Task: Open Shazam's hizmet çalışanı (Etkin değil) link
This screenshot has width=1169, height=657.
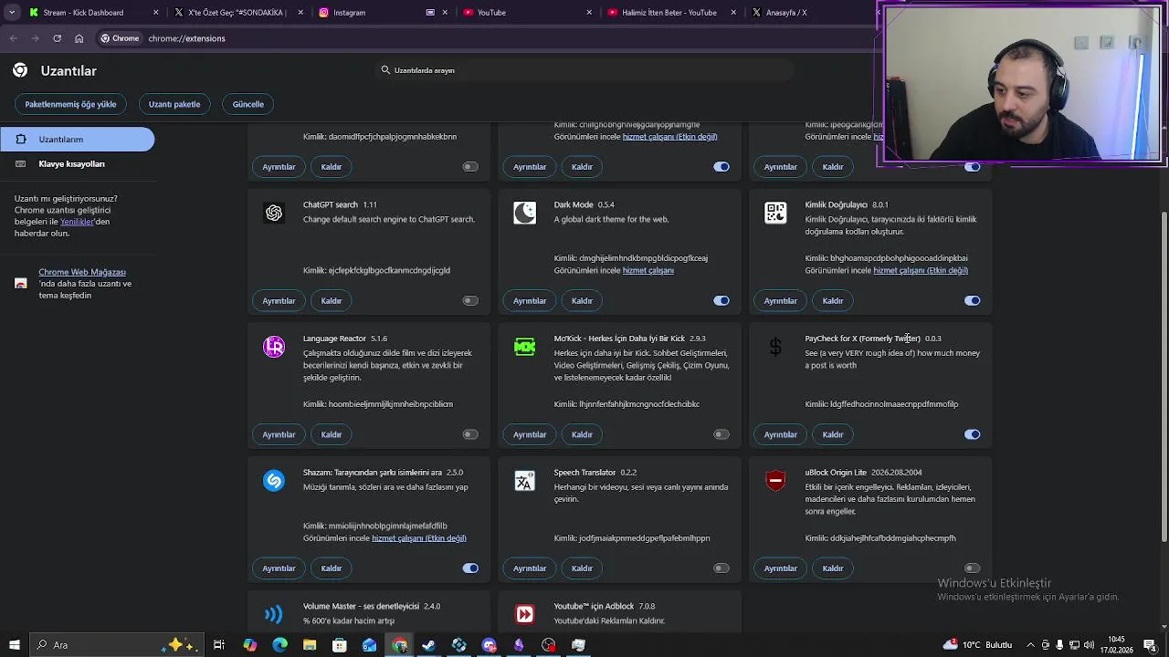Action: click(x=418, y=538)
